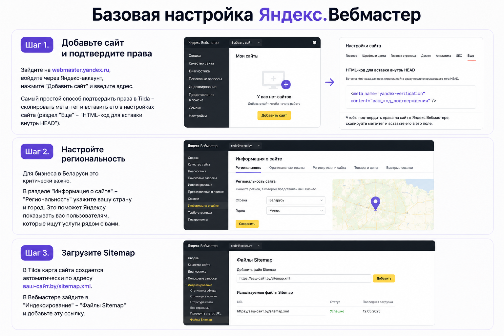504x336 pixels.
Task: Open the Страна dropdown showing Беларусь
Action: (x=296, y=200)
